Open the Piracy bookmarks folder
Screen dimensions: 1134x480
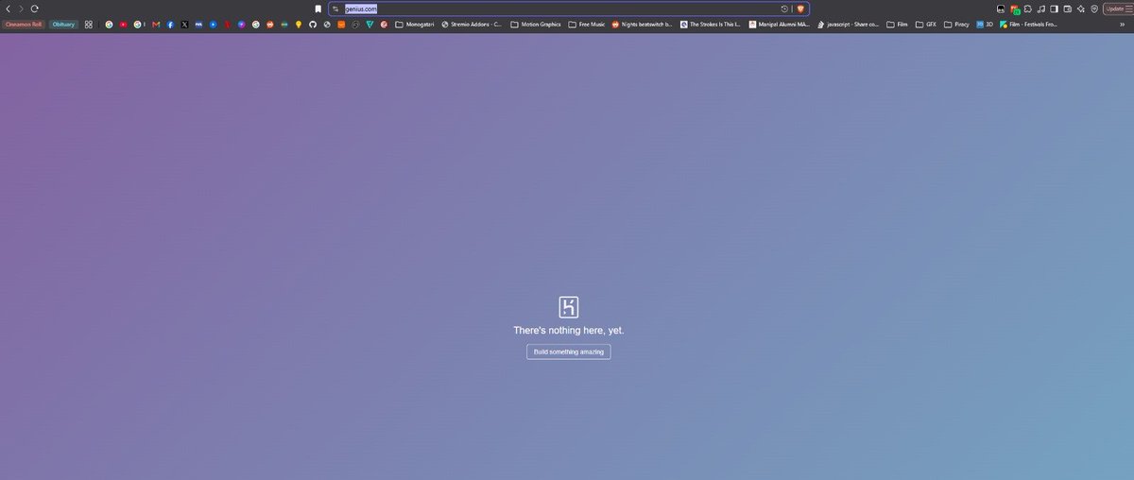955,25
